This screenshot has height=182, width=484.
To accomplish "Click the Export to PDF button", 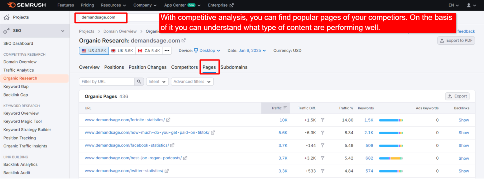I will pyautogui.click(x=456, y=40).
